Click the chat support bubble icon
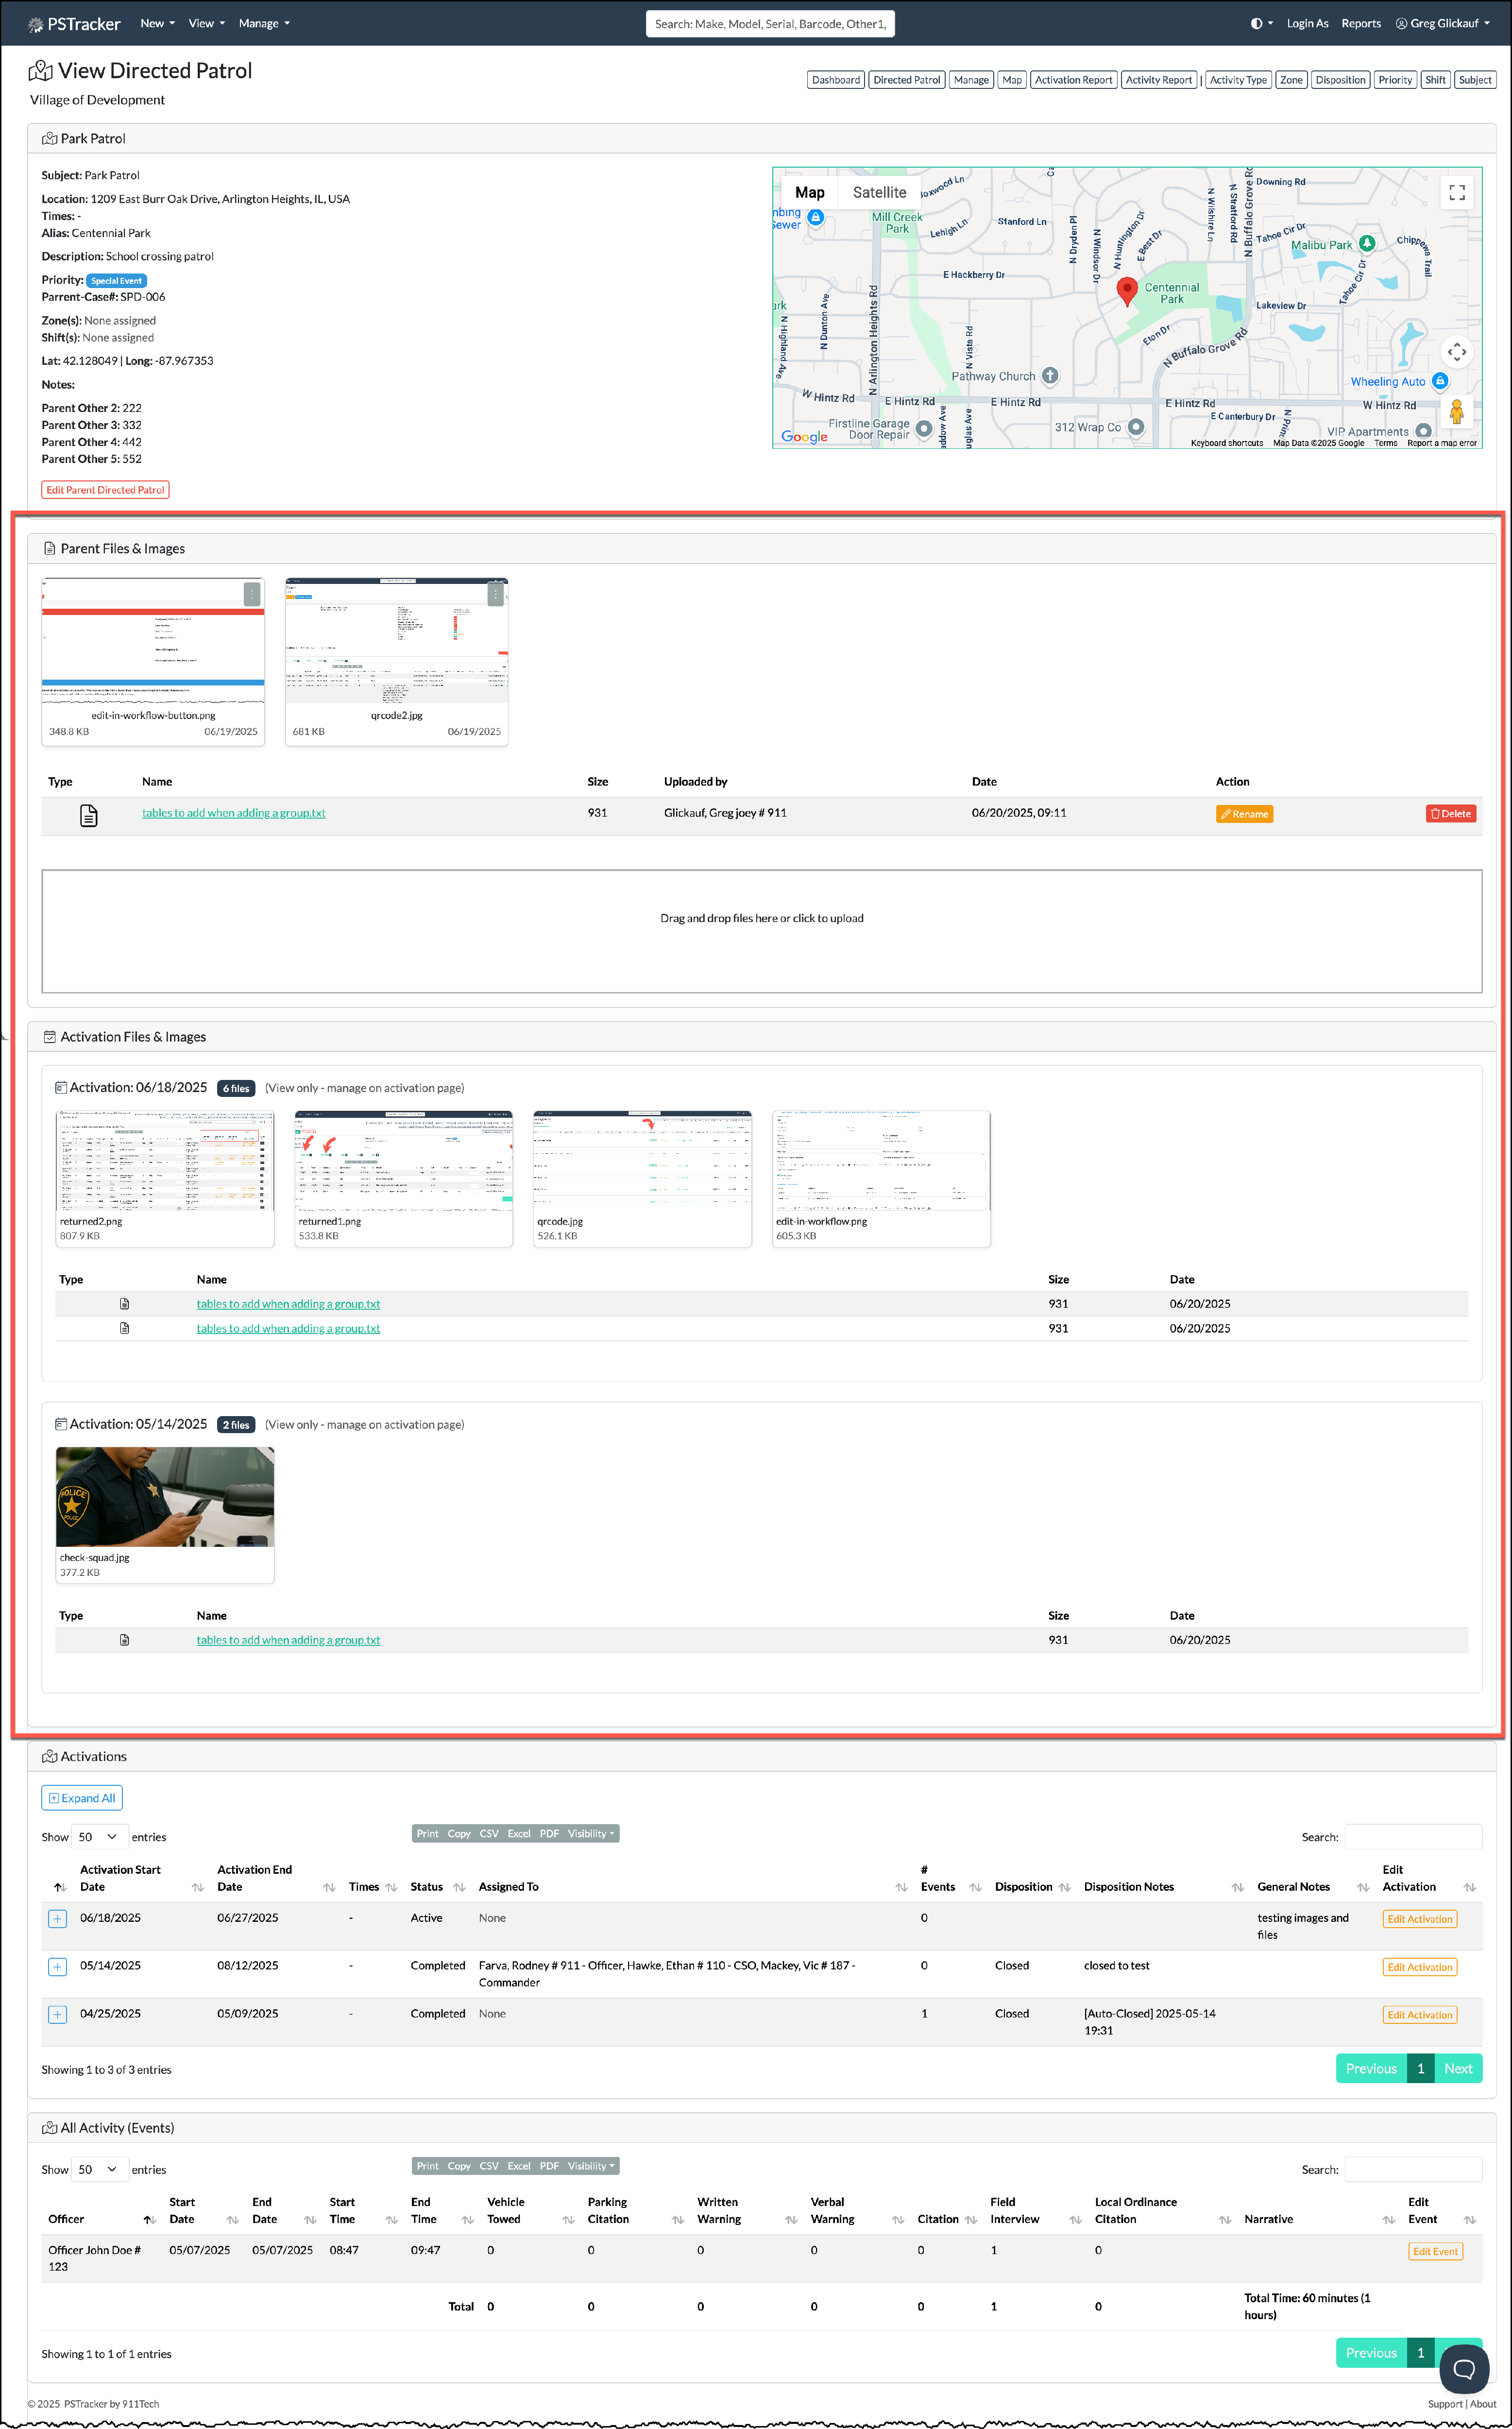Screen dimensions: 1512x2429 [1463, 2368]
